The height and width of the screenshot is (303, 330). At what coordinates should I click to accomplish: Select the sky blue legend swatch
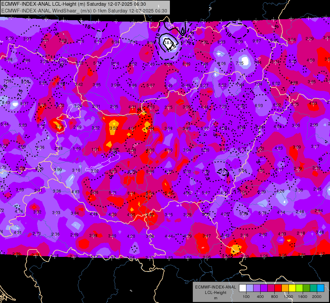pos(321,288)
